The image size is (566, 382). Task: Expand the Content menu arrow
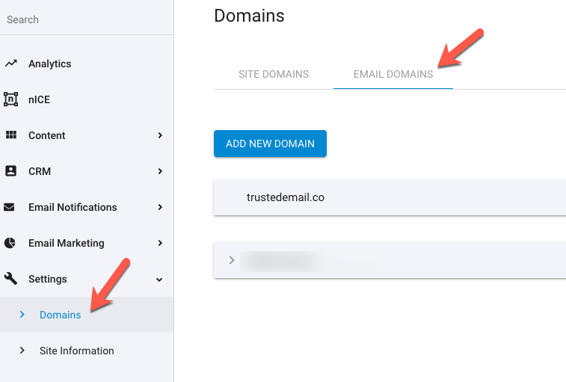160,135
